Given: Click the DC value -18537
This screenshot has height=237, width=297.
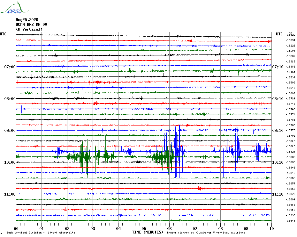Looking at the screenshot, I should [290, 77].
